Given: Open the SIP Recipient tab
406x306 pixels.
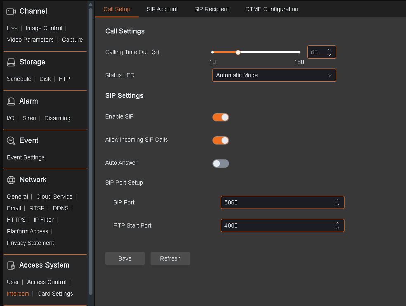Looking at the screenshot, I should tap(212, 9).
